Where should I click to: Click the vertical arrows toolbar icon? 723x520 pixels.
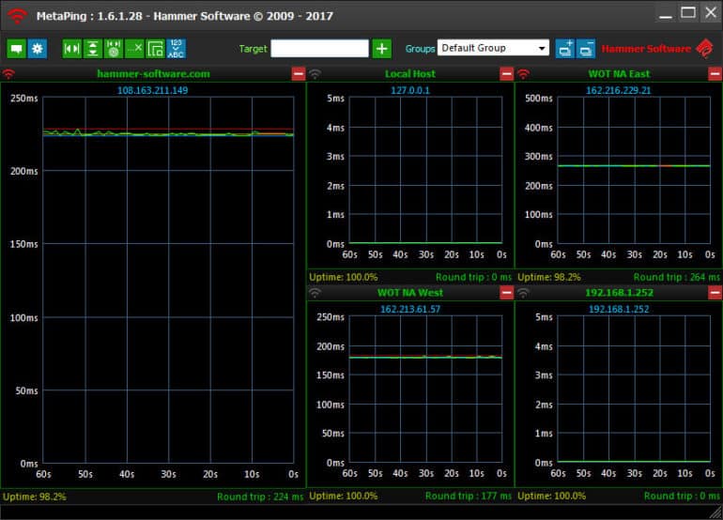pos(93,49)
